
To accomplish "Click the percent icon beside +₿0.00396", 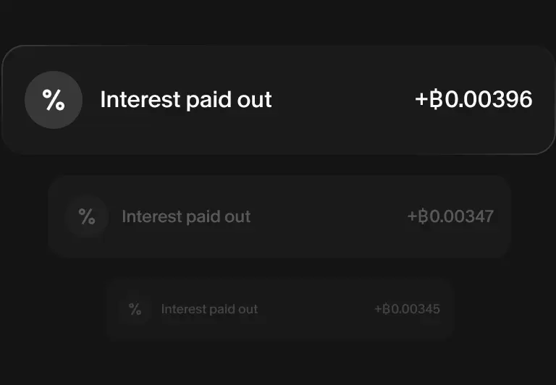I will tap(54, 100).
